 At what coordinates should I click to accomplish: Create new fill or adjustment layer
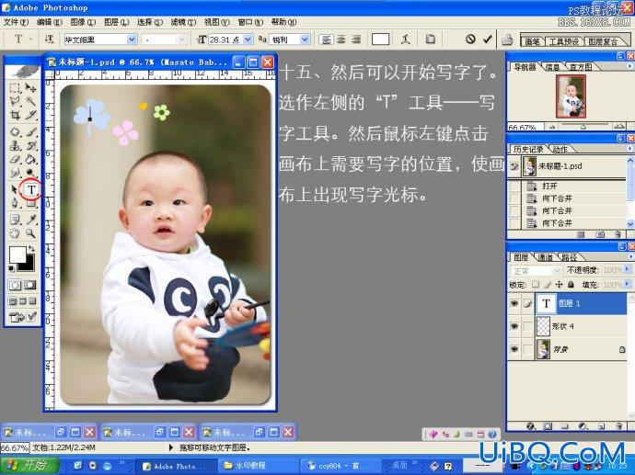583,426
